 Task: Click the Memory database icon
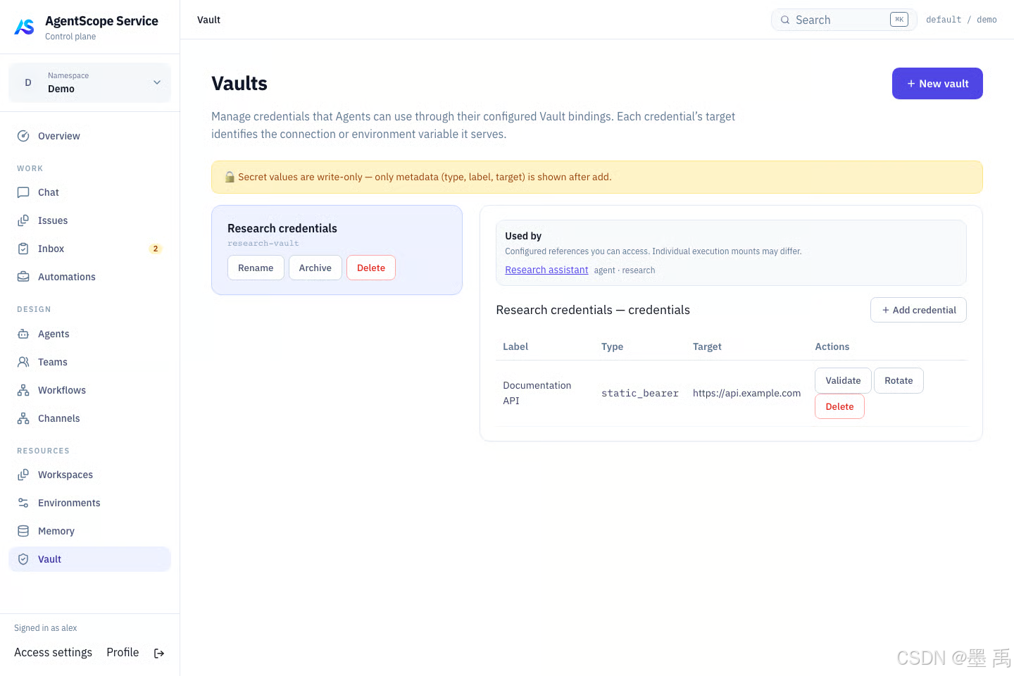(x=23, y=531)
